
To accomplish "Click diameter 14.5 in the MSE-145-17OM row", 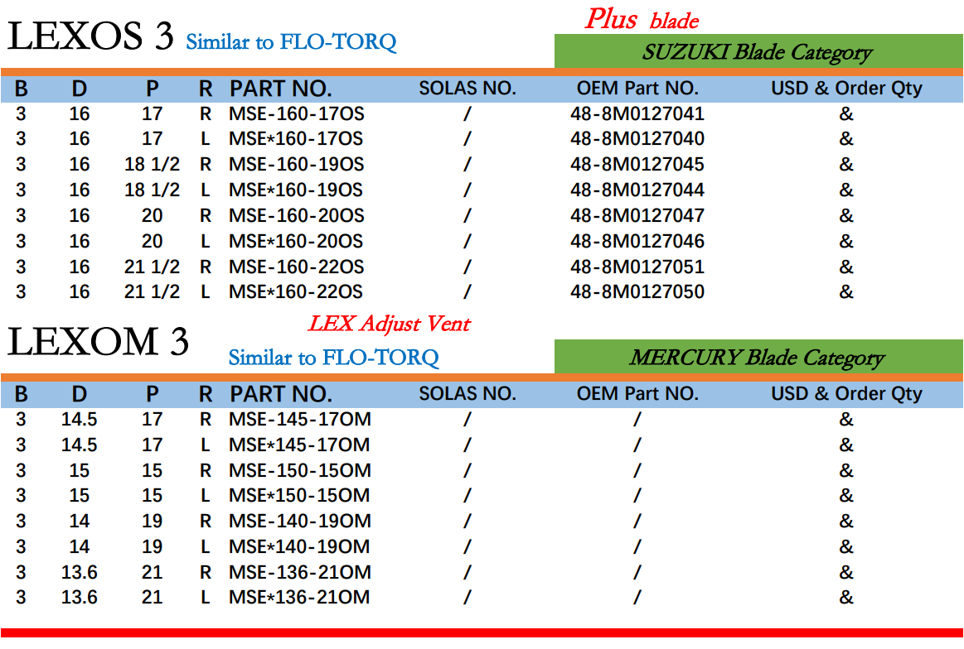I will 80,420.
